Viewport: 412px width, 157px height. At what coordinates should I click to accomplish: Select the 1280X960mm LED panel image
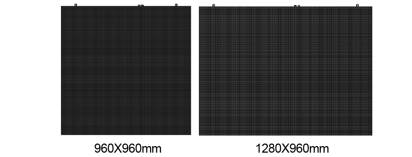point(285,71)
